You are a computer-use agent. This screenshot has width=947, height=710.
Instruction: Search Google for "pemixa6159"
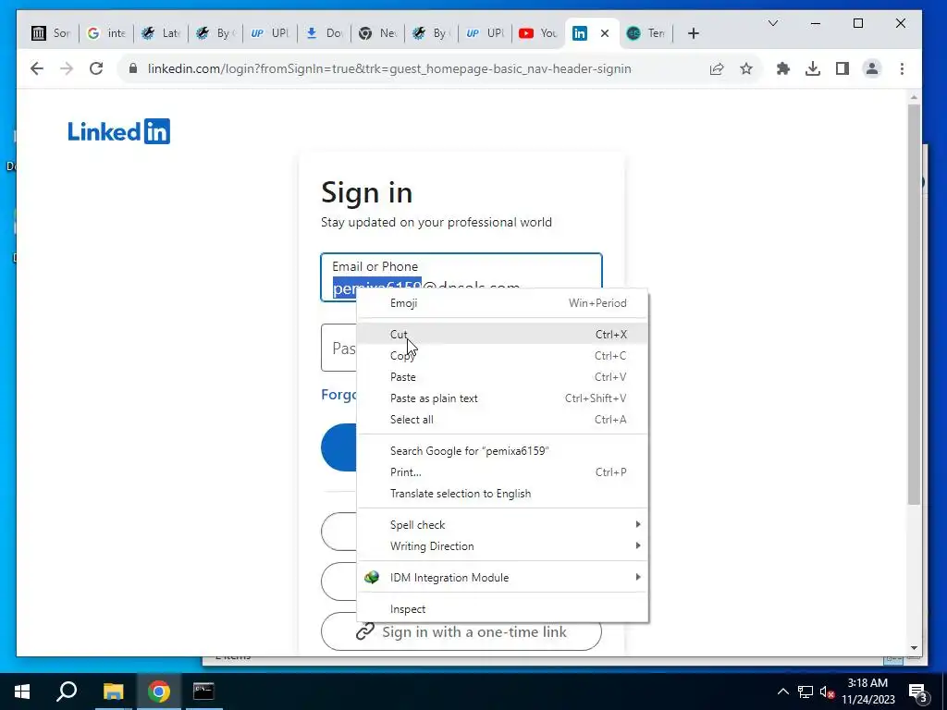click(502, 451)
